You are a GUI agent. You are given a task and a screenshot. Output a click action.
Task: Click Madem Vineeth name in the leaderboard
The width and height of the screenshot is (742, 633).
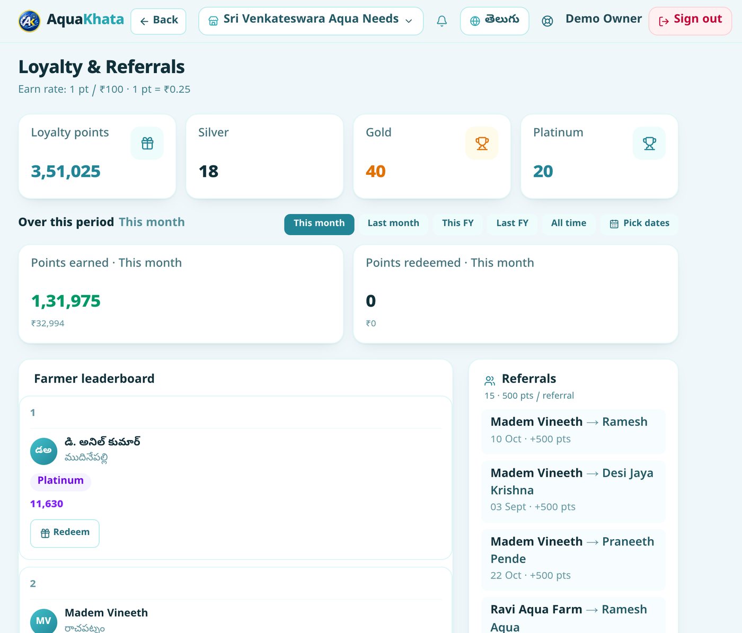[106, 613]
